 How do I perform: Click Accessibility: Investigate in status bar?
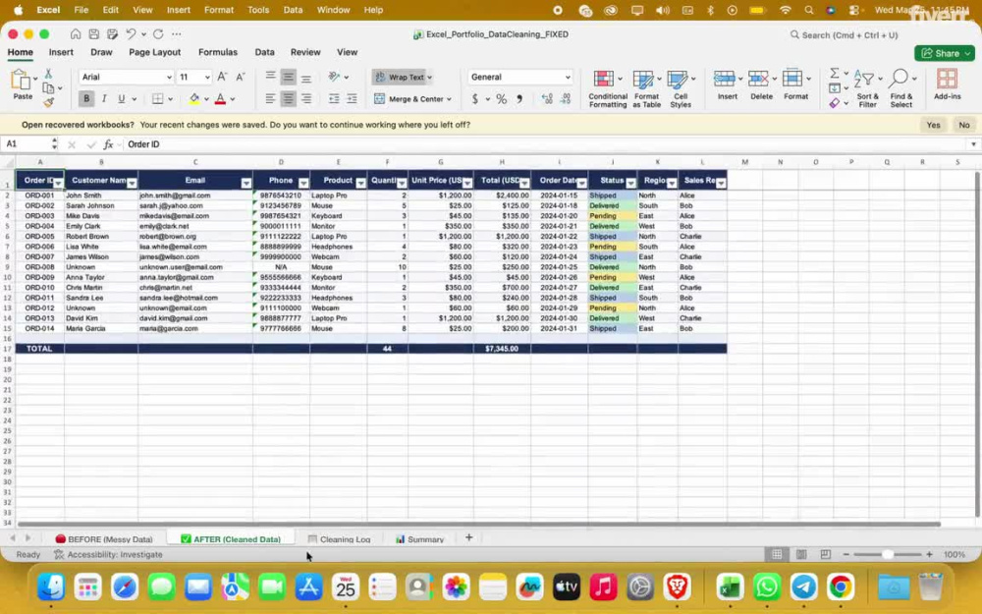point(108,554)
